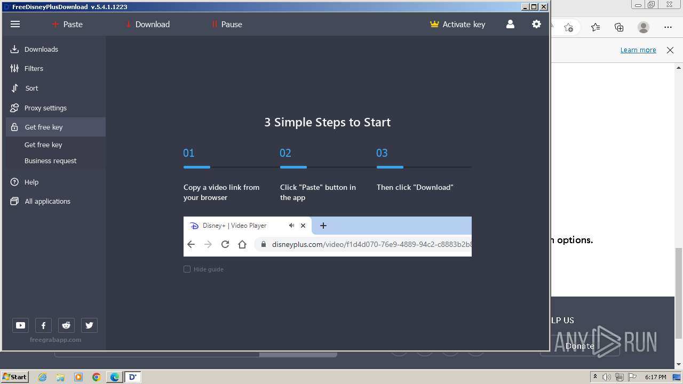Select step 01 in the guide
The height and width of the screenshot is (384, 683).
[189, 153]
